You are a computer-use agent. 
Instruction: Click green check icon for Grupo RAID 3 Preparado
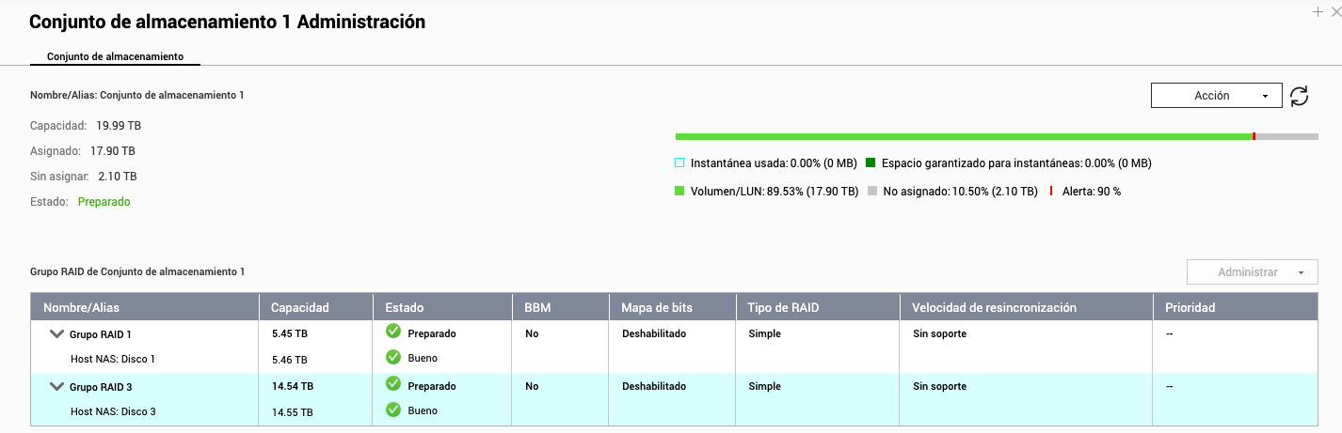pyautogui.click(x=393, y=385)
